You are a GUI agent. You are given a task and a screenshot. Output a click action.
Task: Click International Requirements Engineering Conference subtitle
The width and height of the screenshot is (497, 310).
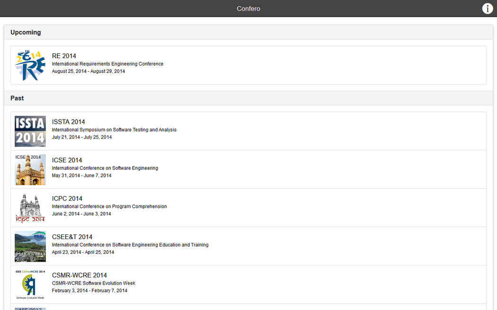tap(107, 64)
